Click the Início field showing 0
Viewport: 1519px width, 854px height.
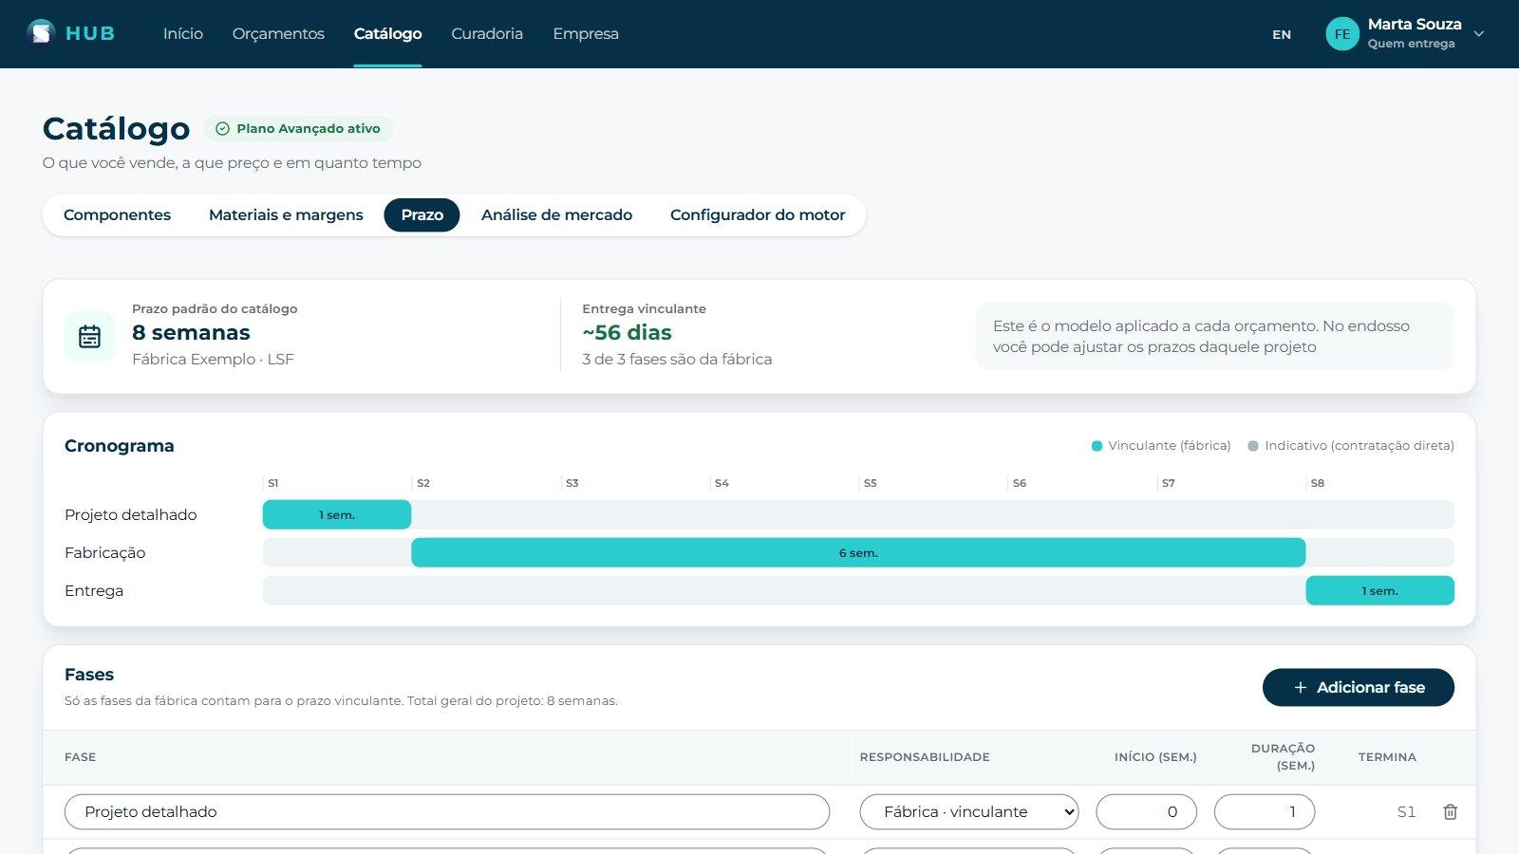1146,812
